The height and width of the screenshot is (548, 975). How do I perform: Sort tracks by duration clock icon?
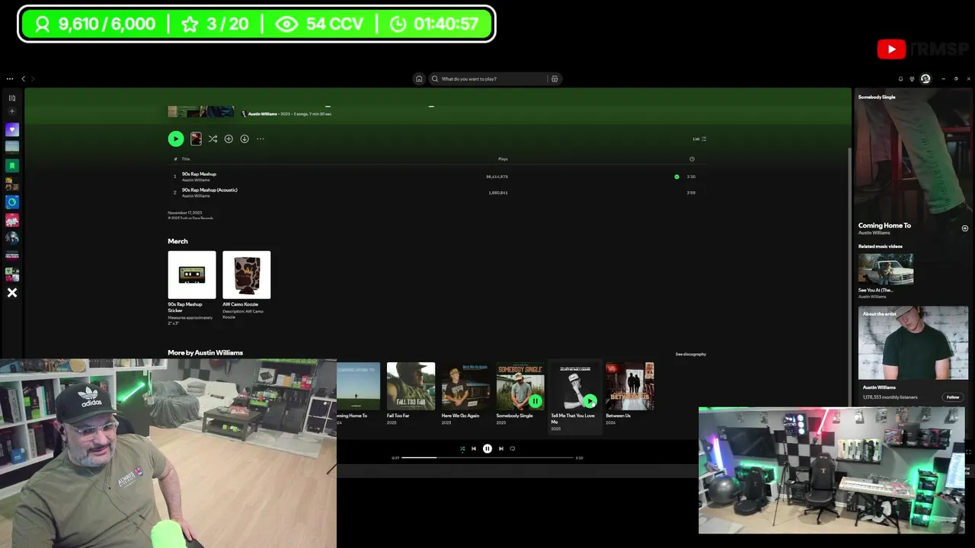click(x=692, y=159)
